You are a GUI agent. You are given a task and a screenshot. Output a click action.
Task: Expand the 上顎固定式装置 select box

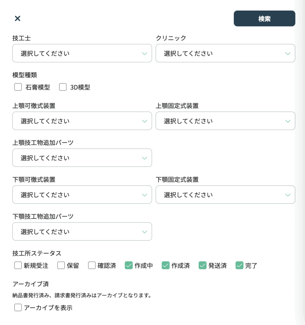pyautogui.click(x=225, y=121)
